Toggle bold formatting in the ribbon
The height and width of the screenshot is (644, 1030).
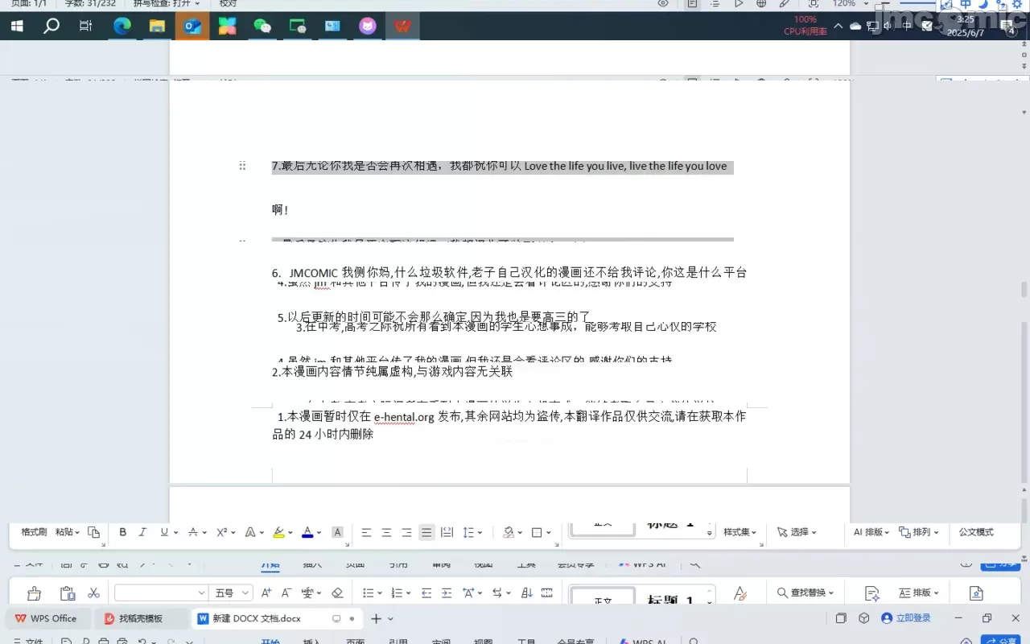point(123,532)
